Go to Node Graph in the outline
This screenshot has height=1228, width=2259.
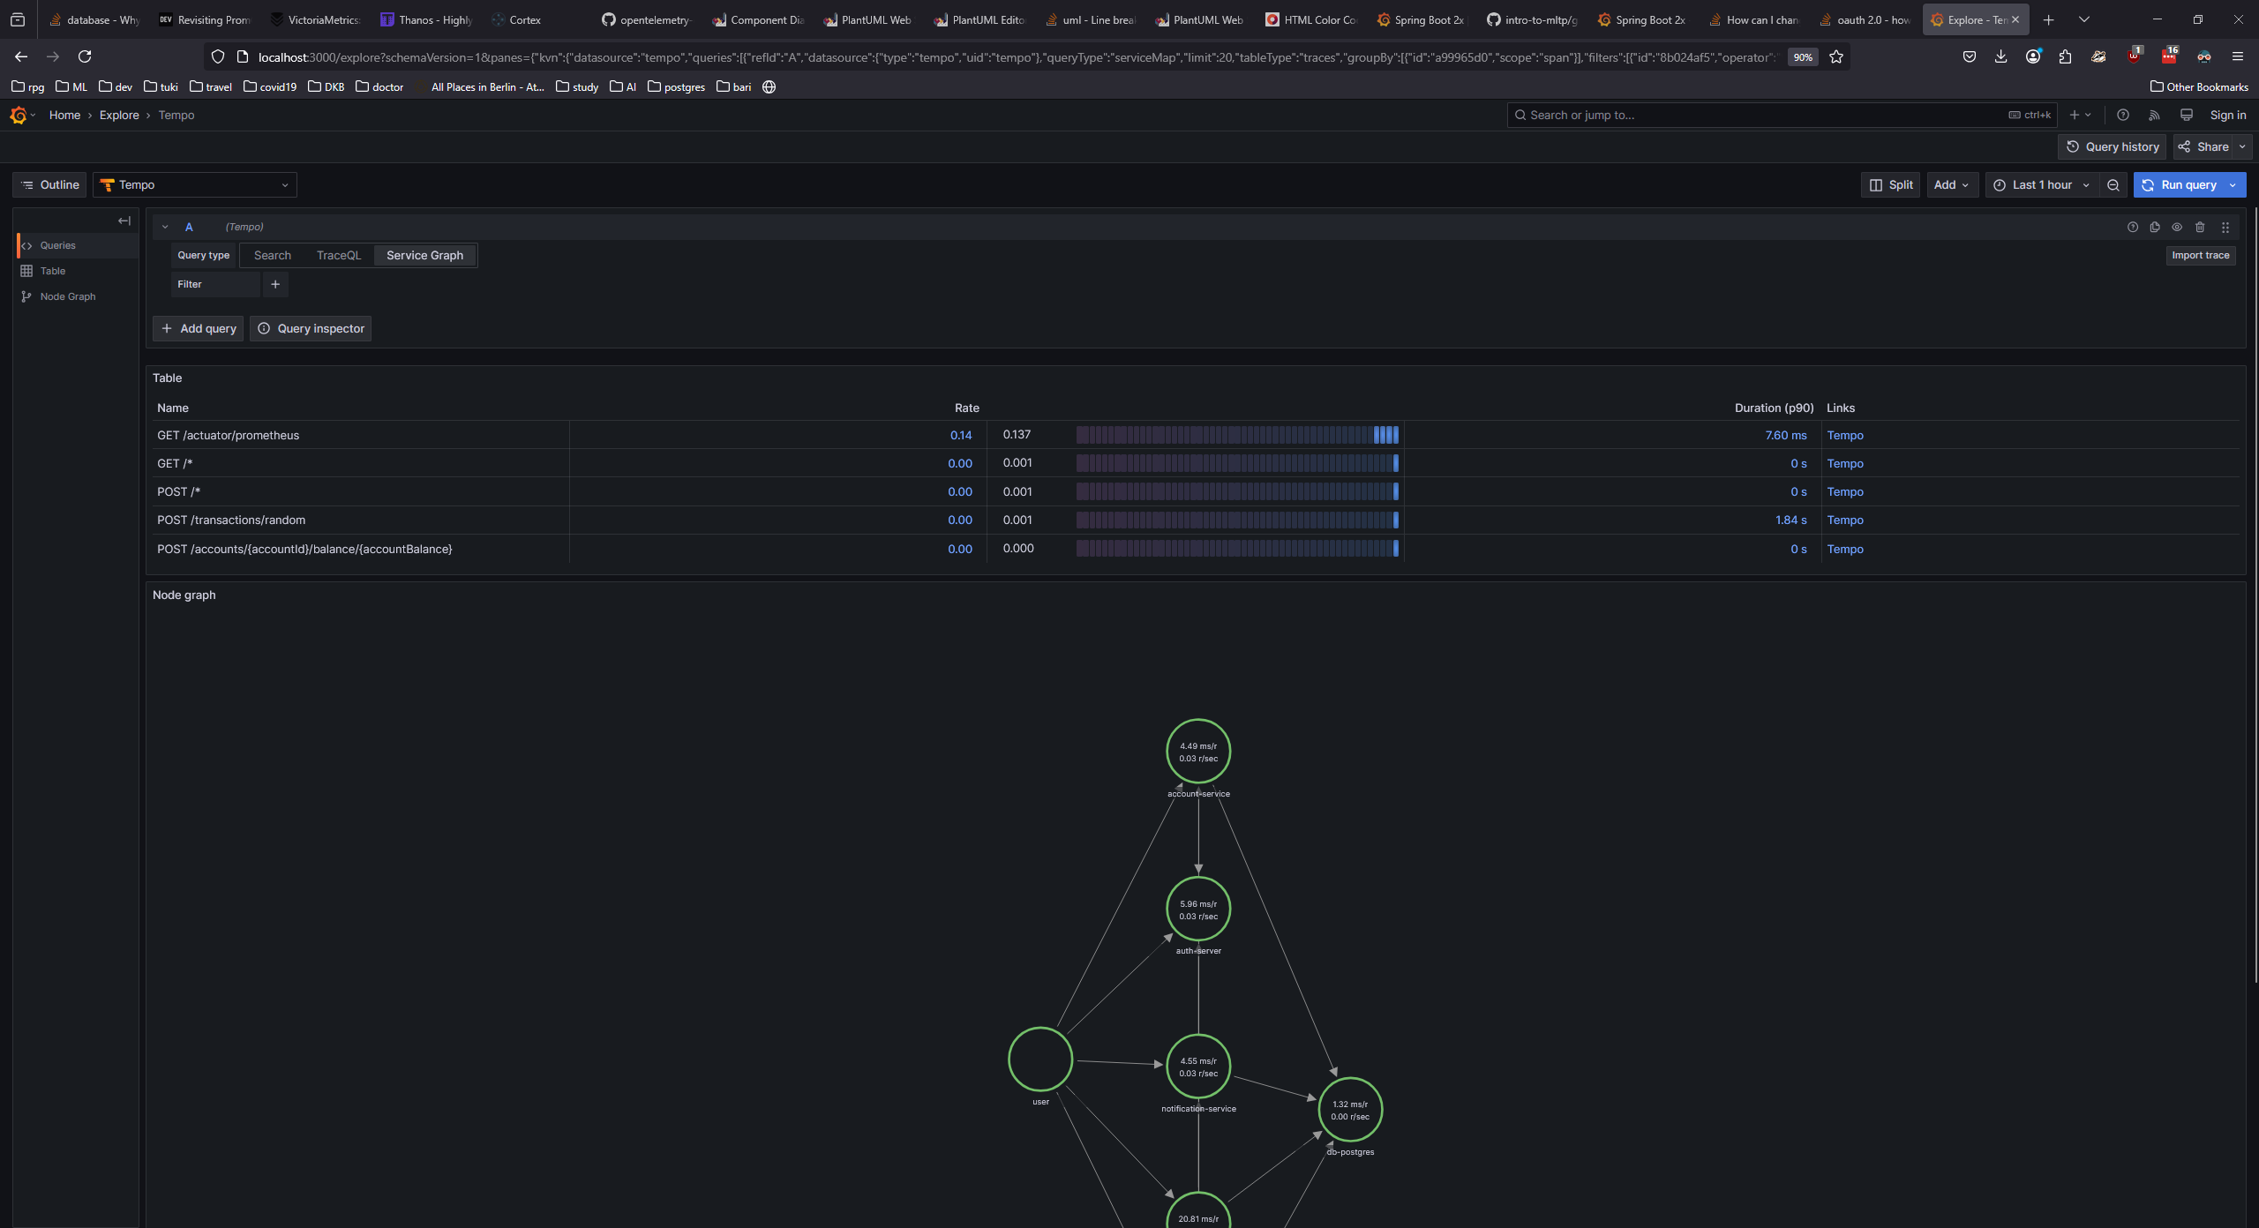point(68,297)
